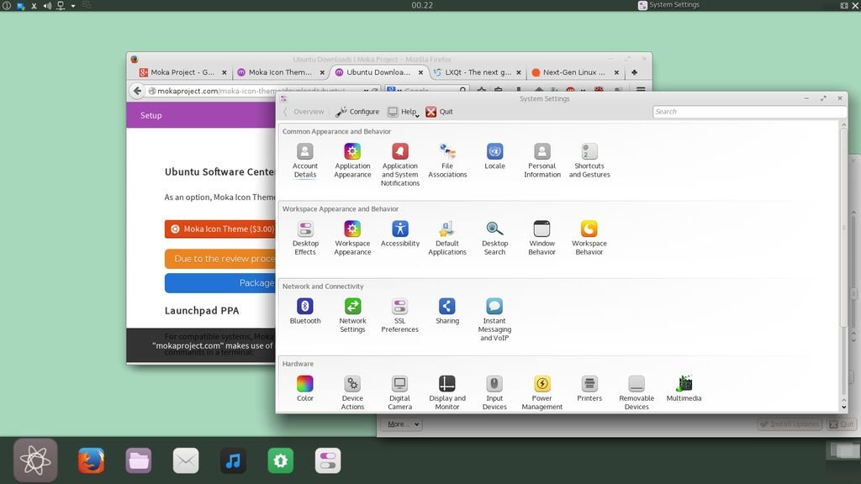
Task: Open File Associations module
Action: point(447,159)
